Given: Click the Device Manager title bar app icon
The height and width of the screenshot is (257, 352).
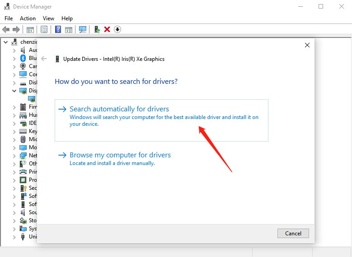Looking at the screenshot, I should [x=7, y=6].
